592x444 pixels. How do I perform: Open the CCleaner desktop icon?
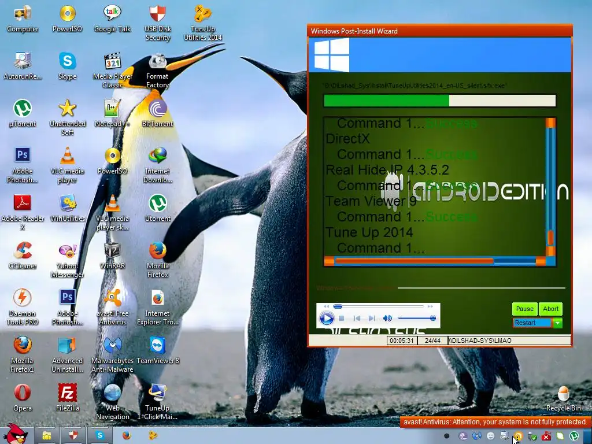[23, 256]
